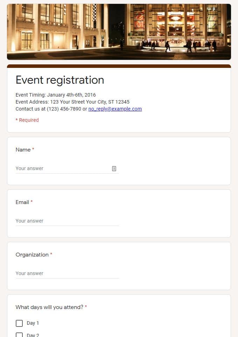Click into the Email answer field
238x337 pixels.
coord(67,221)
